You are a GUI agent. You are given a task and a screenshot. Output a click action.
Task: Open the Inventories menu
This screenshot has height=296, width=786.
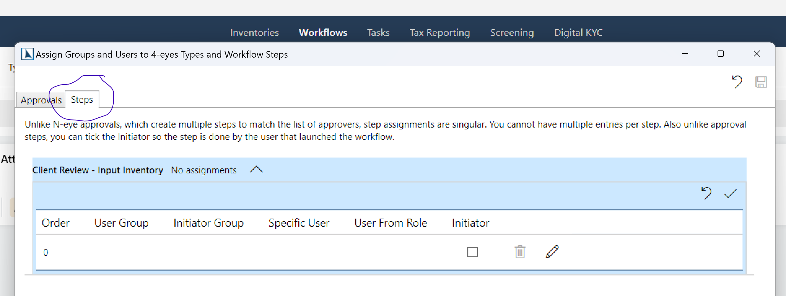pyautogui.click(x=255, y=33)
